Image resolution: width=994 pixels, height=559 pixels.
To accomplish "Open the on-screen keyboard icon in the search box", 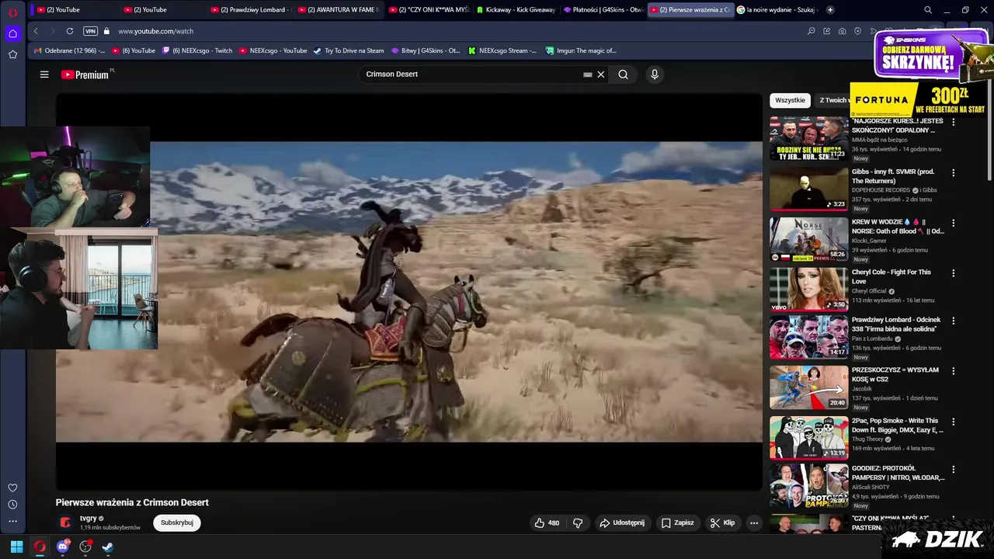I will pos(588,75).
